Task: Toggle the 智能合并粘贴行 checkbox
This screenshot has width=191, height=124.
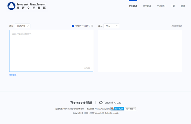Action: pyautogui.click(x=73, y=26)
